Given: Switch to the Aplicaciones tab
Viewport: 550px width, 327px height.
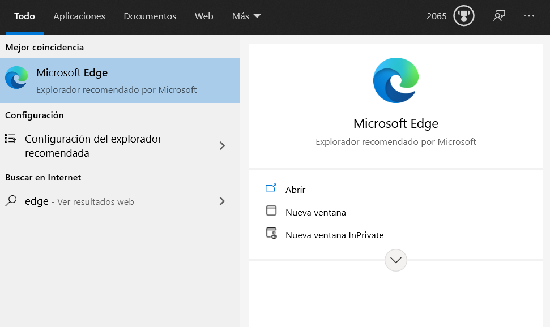Looking at the screenshot, I should point(79,16).
